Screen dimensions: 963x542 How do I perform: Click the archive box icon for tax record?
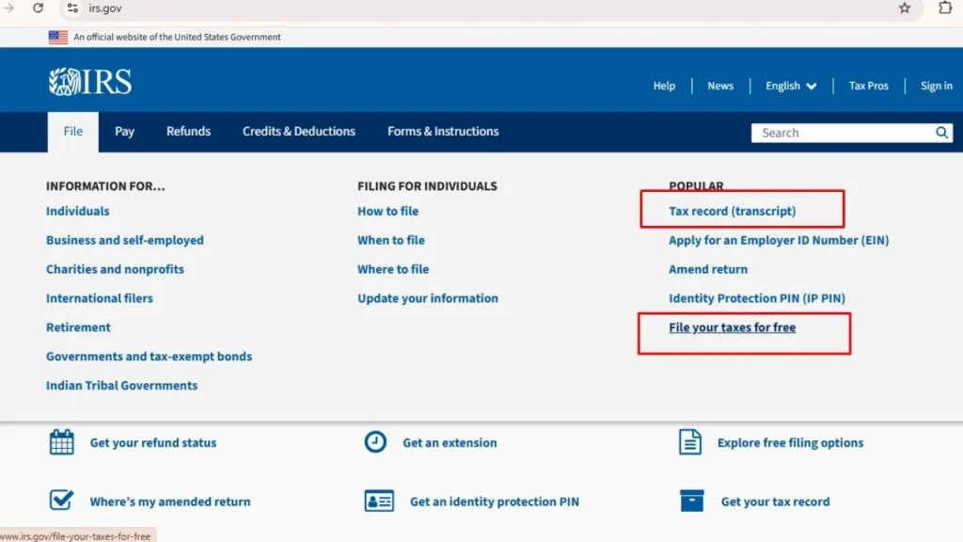tap(691, 501)
